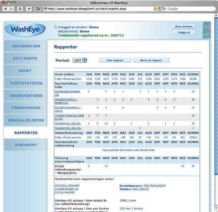Open the ORDERHISTORIK menu item

26,95
